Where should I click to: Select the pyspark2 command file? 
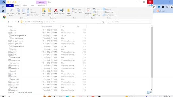tap(14, 55)
